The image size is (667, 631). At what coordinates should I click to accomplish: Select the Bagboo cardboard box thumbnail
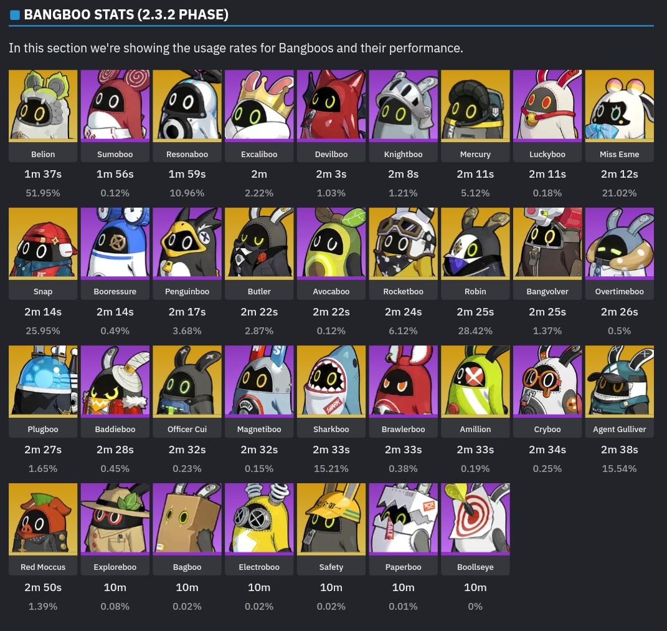pos(187,519)
